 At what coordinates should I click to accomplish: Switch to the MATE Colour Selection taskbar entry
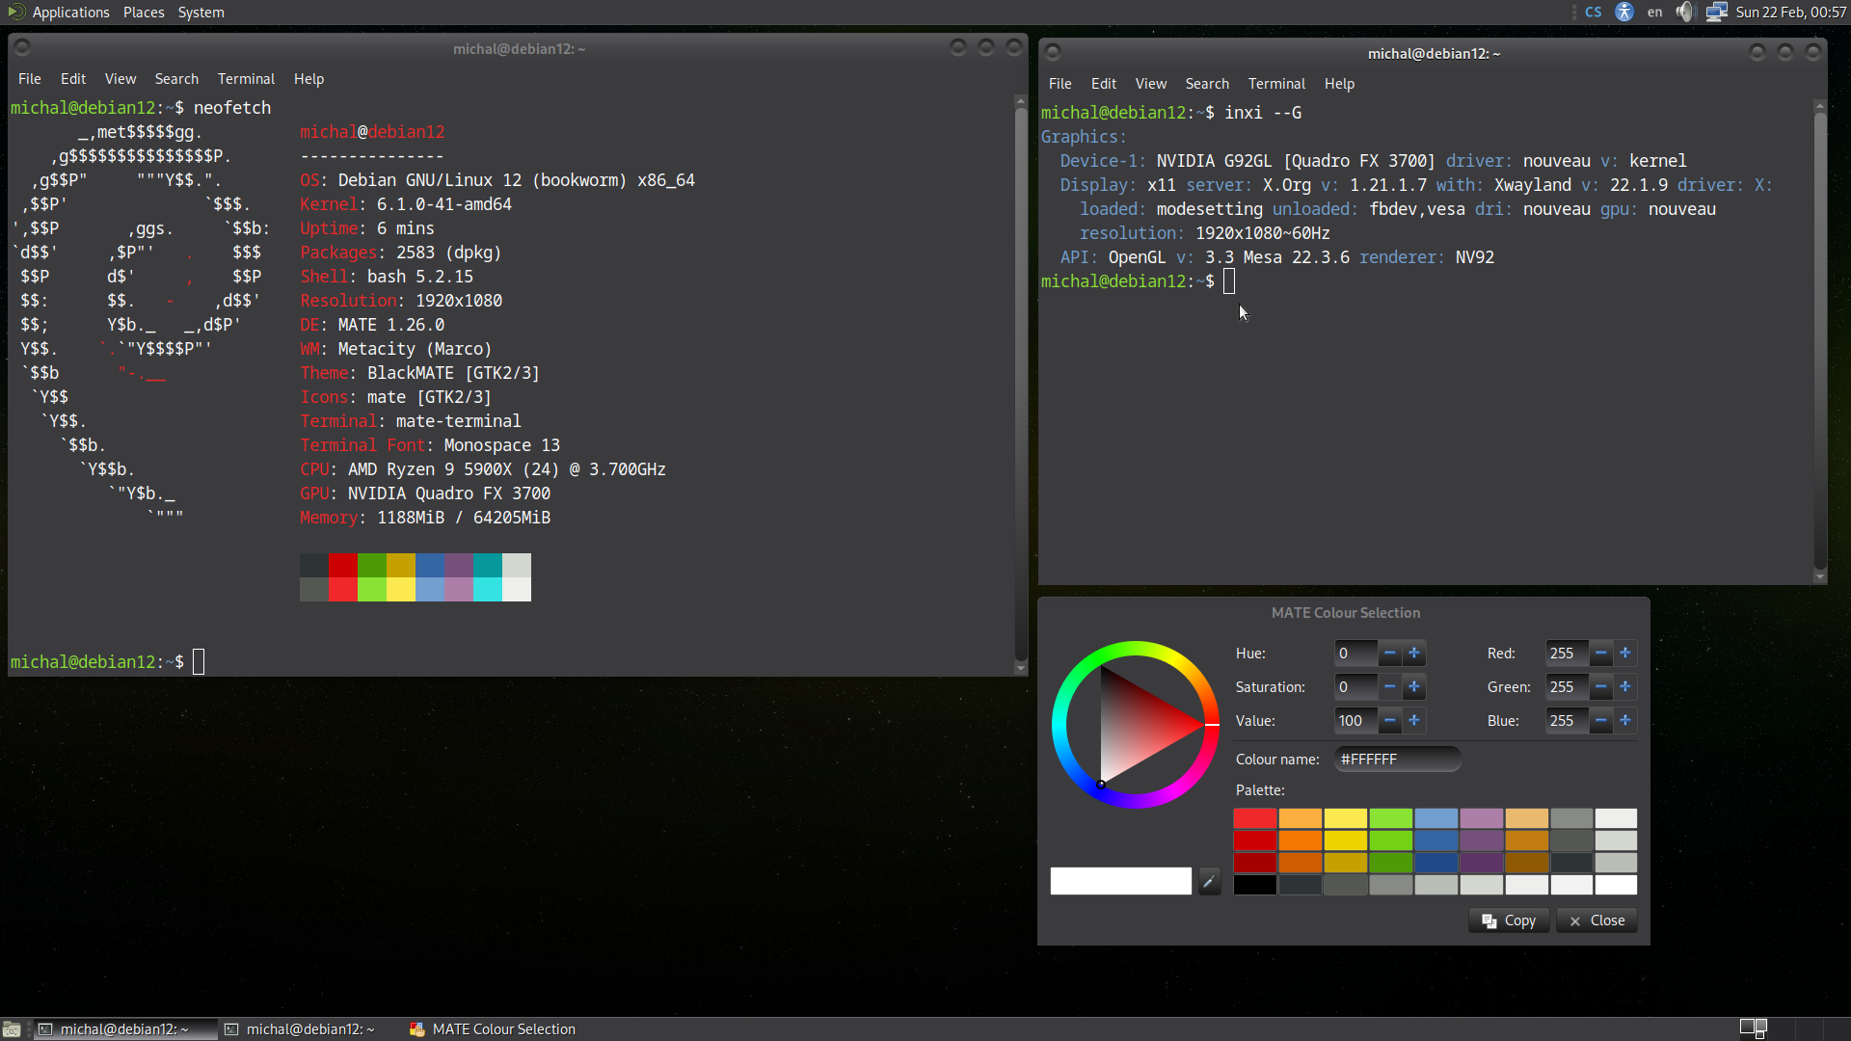pyautogui.click(x=493, y=1029)
